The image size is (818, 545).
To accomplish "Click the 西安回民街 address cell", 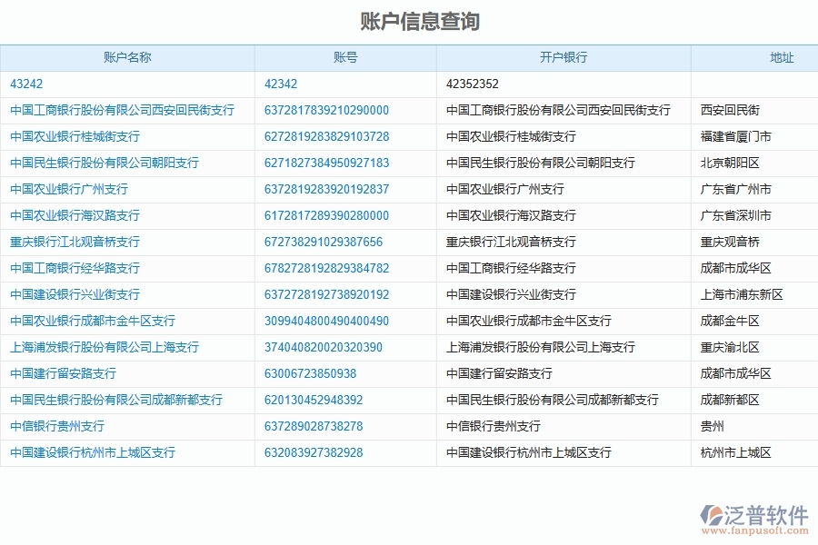I will coord(733,110).
